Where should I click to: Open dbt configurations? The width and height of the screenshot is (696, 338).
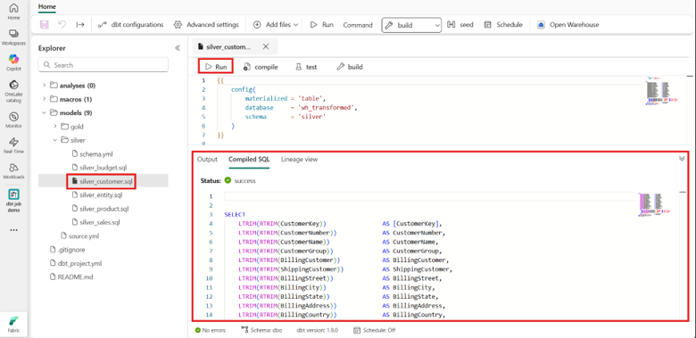pos(130,24)
